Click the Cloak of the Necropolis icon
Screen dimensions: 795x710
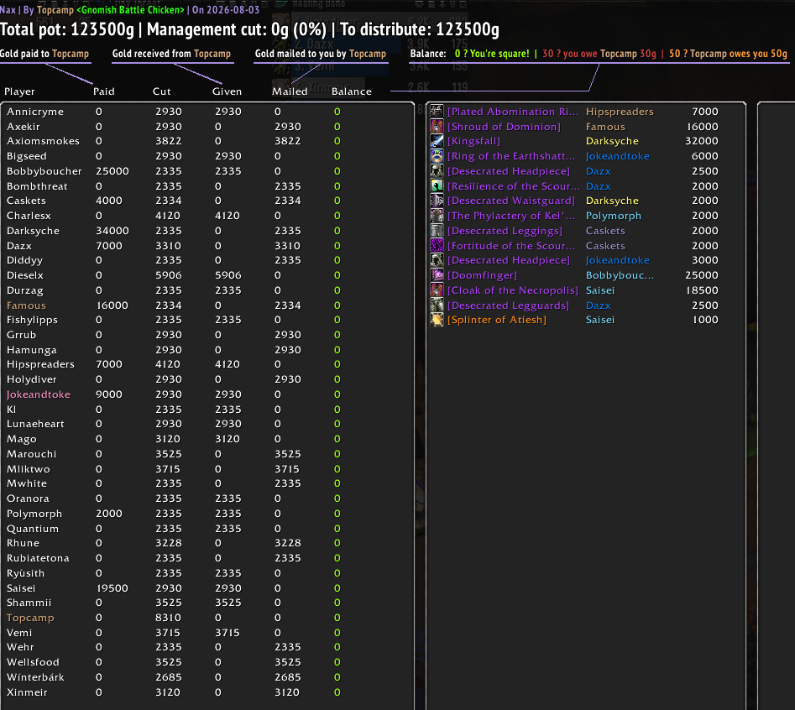(x=437, y=290)
